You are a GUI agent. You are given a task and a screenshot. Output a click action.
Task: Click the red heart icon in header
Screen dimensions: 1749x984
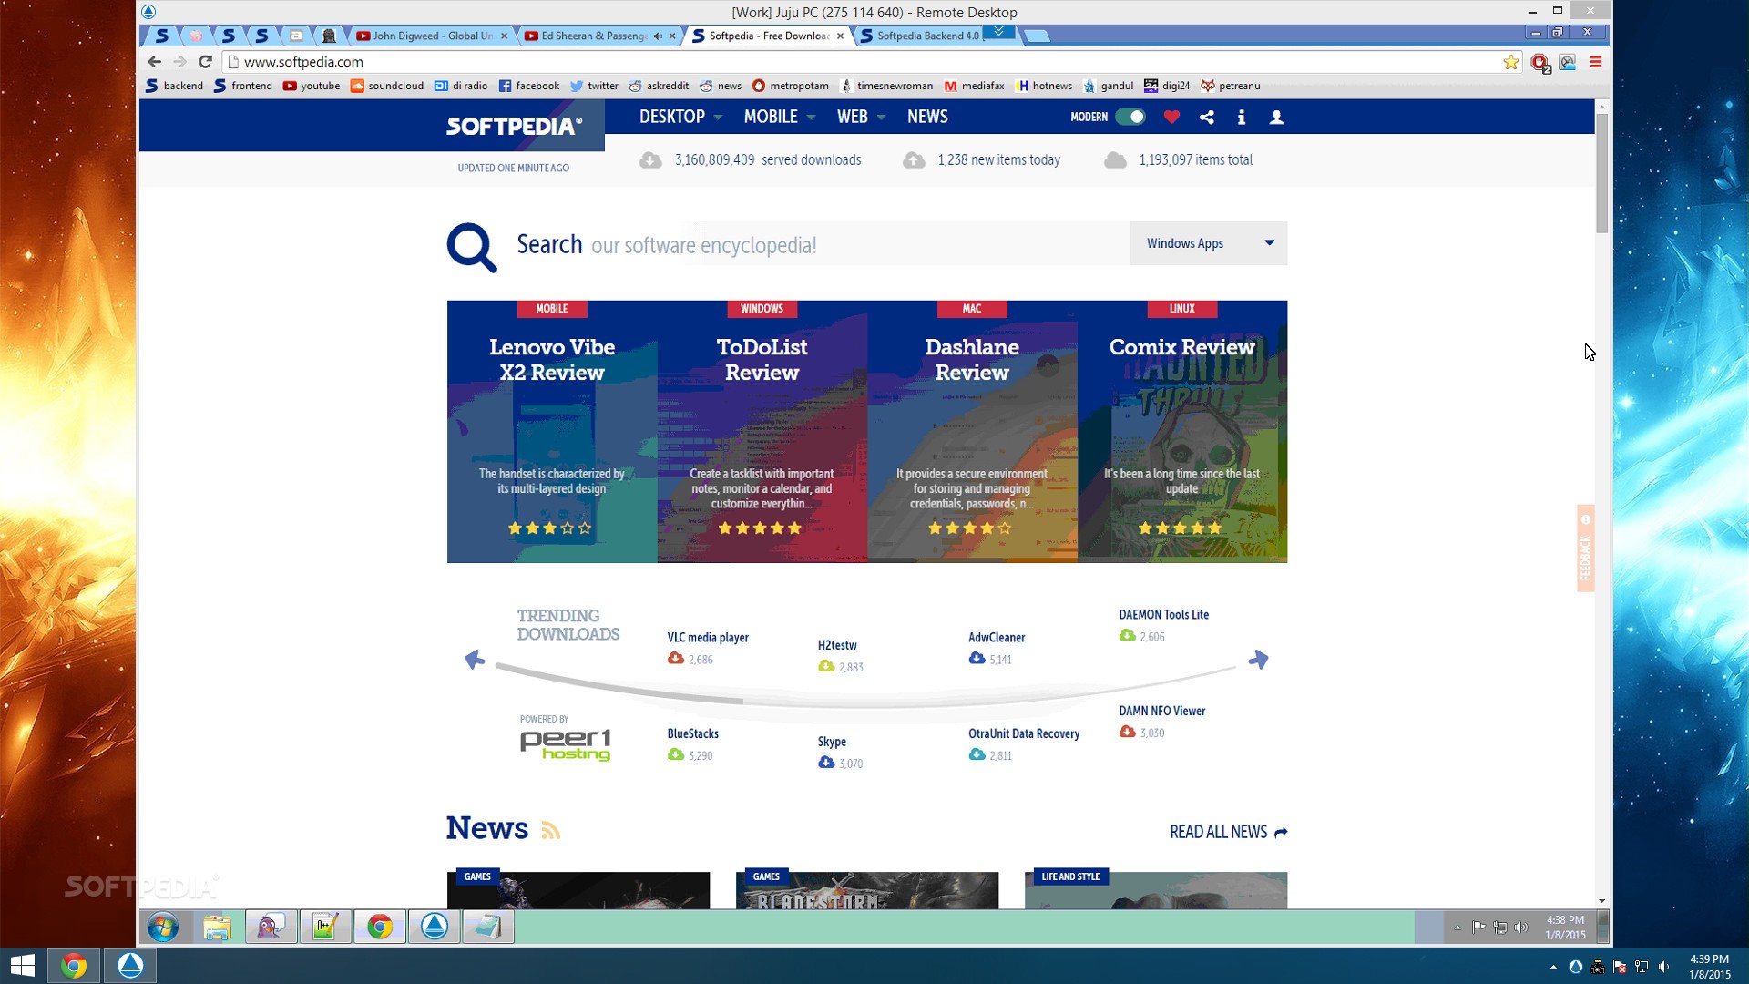[1171, 117]
